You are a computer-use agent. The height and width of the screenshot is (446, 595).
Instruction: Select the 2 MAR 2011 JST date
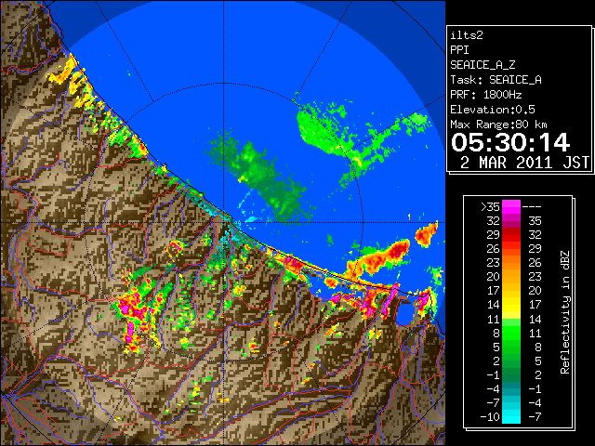(x=524, y=163)
